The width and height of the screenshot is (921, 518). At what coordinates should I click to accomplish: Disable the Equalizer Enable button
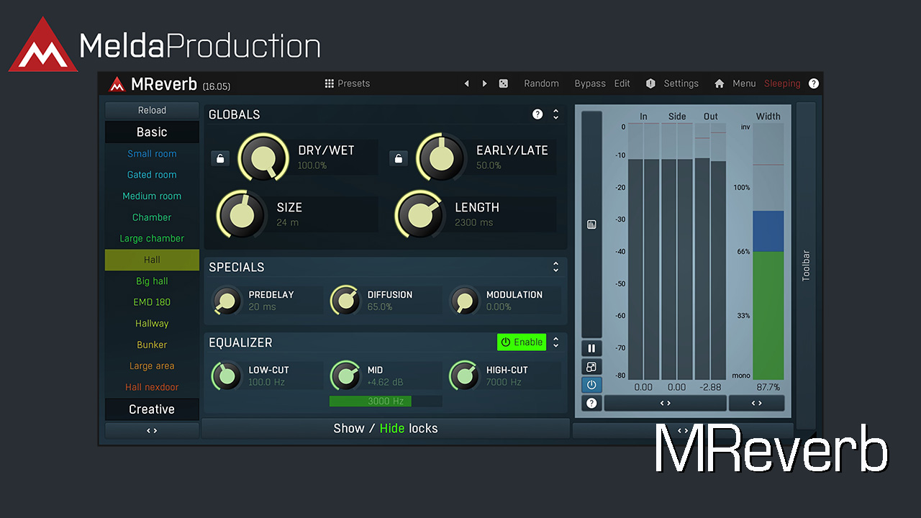[x=522, y=342]
